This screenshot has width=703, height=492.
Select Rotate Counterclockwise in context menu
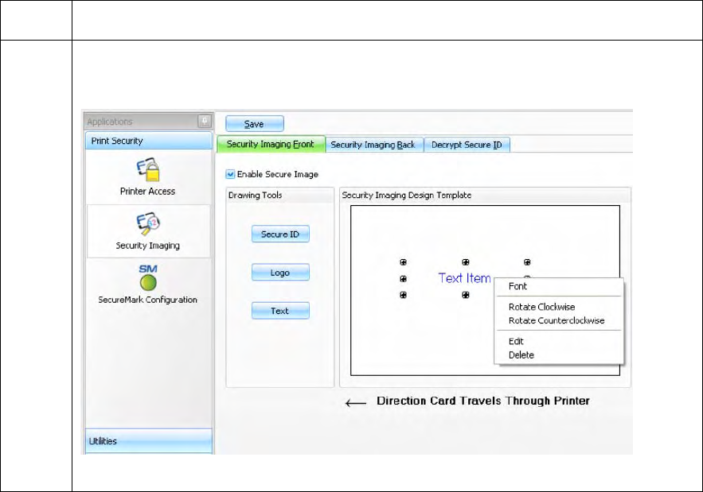(x=557, y=320)
